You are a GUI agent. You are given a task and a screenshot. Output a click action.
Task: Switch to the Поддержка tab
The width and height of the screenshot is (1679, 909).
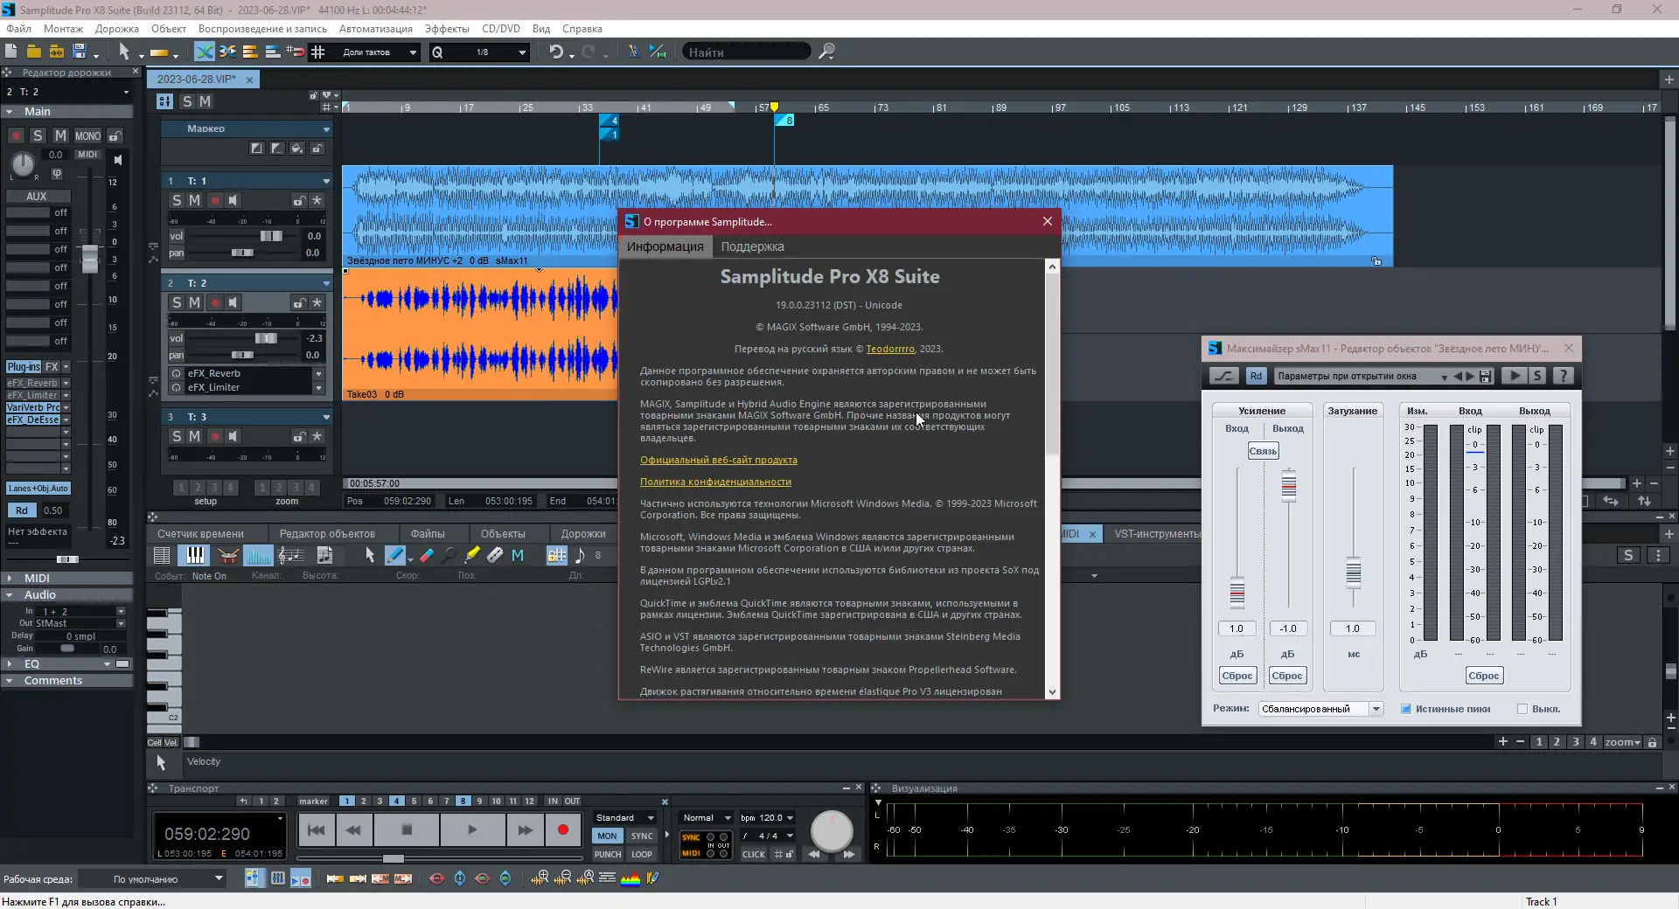pyautogui.click(x=752, y=246)
